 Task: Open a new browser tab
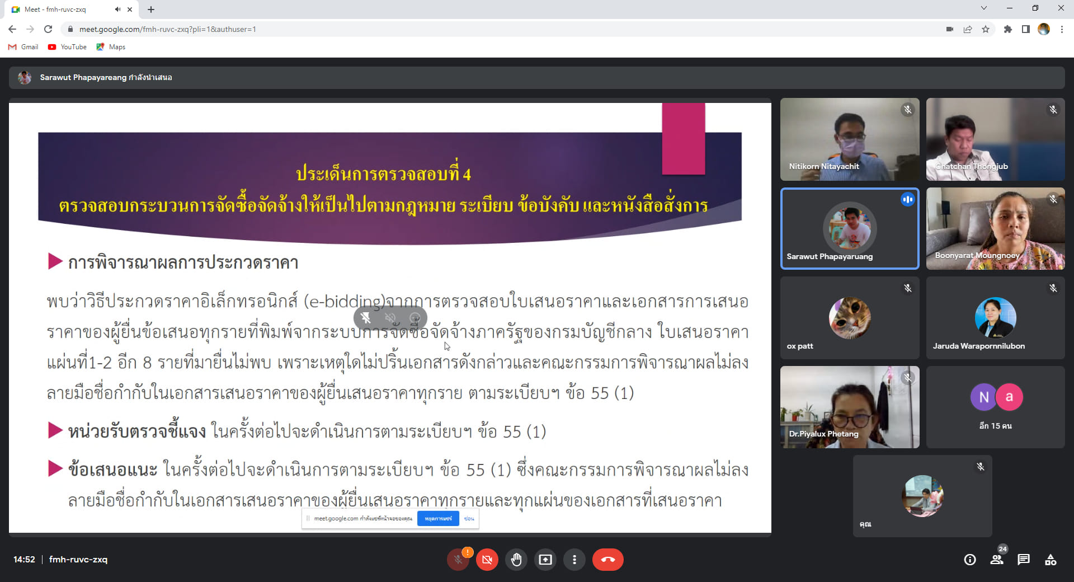(151, 10)
